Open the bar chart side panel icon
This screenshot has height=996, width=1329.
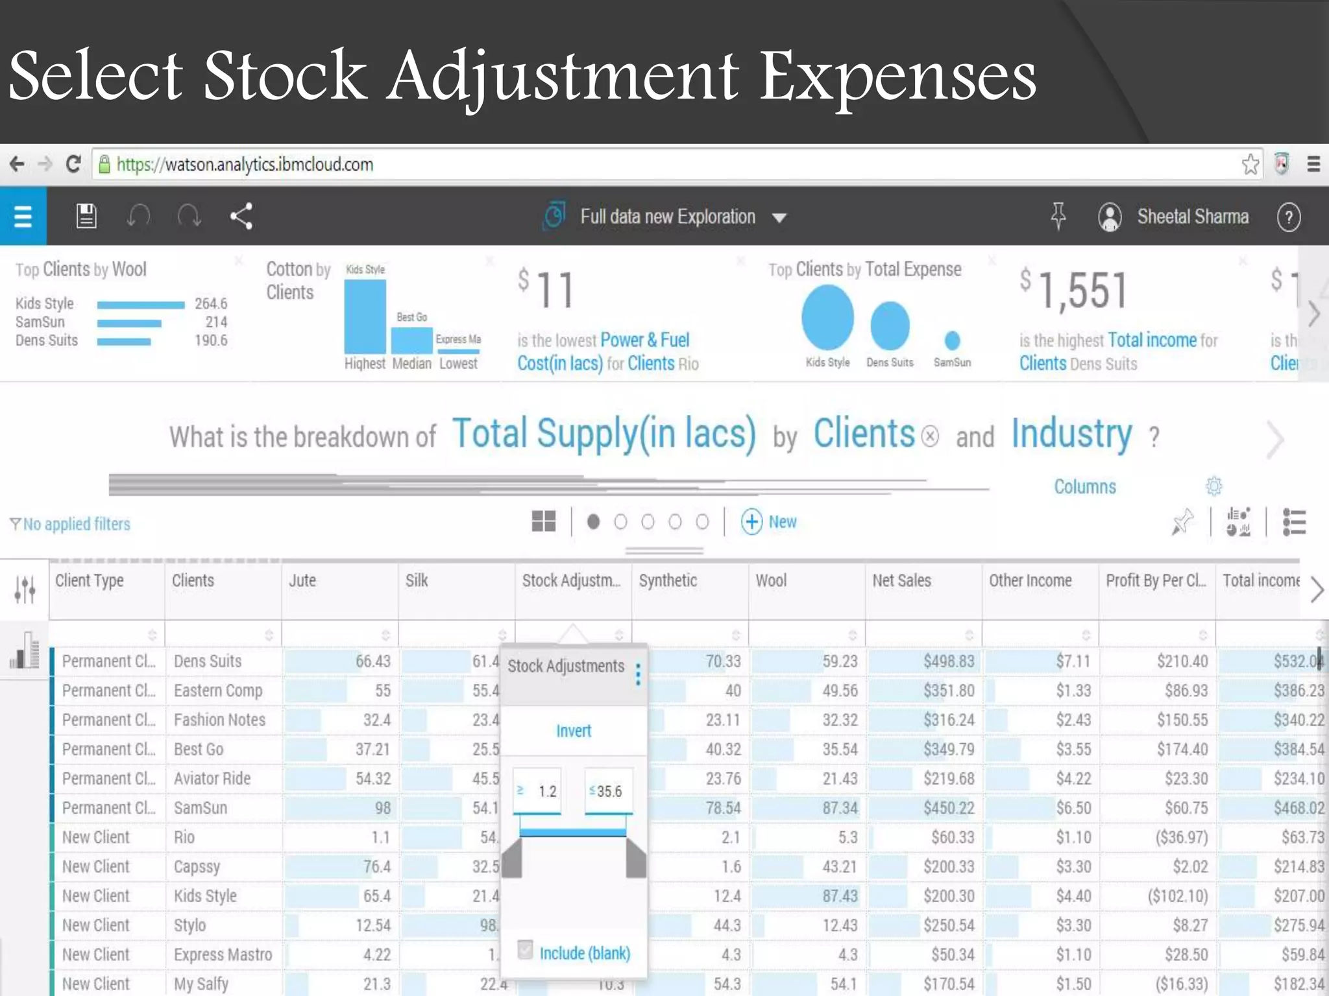(25, 650)
